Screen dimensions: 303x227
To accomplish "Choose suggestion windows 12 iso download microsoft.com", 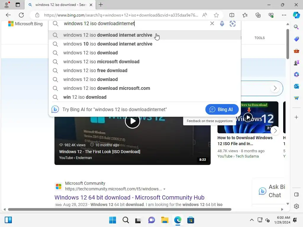I will [x=144, y=88].
